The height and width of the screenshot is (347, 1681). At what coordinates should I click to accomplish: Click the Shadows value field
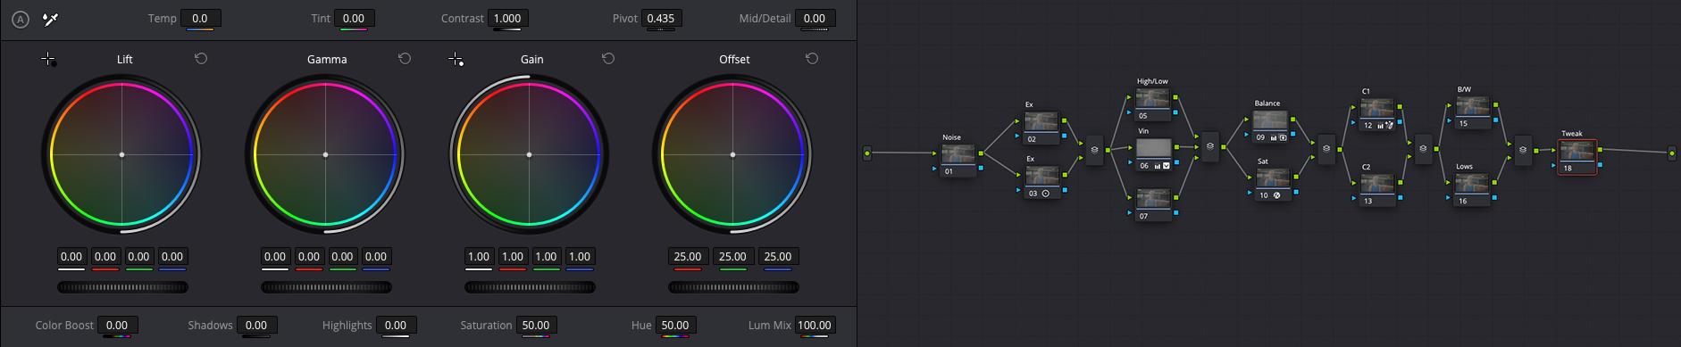coord(256,326)
